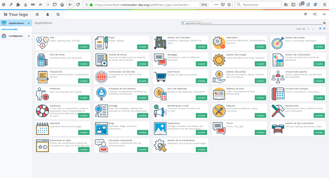Go to next page of apps

coord(313,29)
